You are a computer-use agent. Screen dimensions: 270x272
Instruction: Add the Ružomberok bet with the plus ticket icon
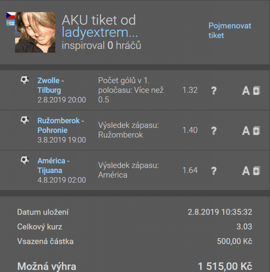256,131
